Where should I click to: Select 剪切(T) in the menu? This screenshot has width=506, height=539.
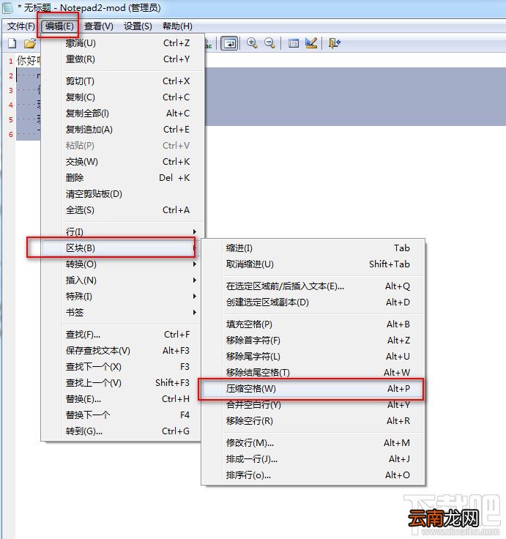tap(123, 81)
